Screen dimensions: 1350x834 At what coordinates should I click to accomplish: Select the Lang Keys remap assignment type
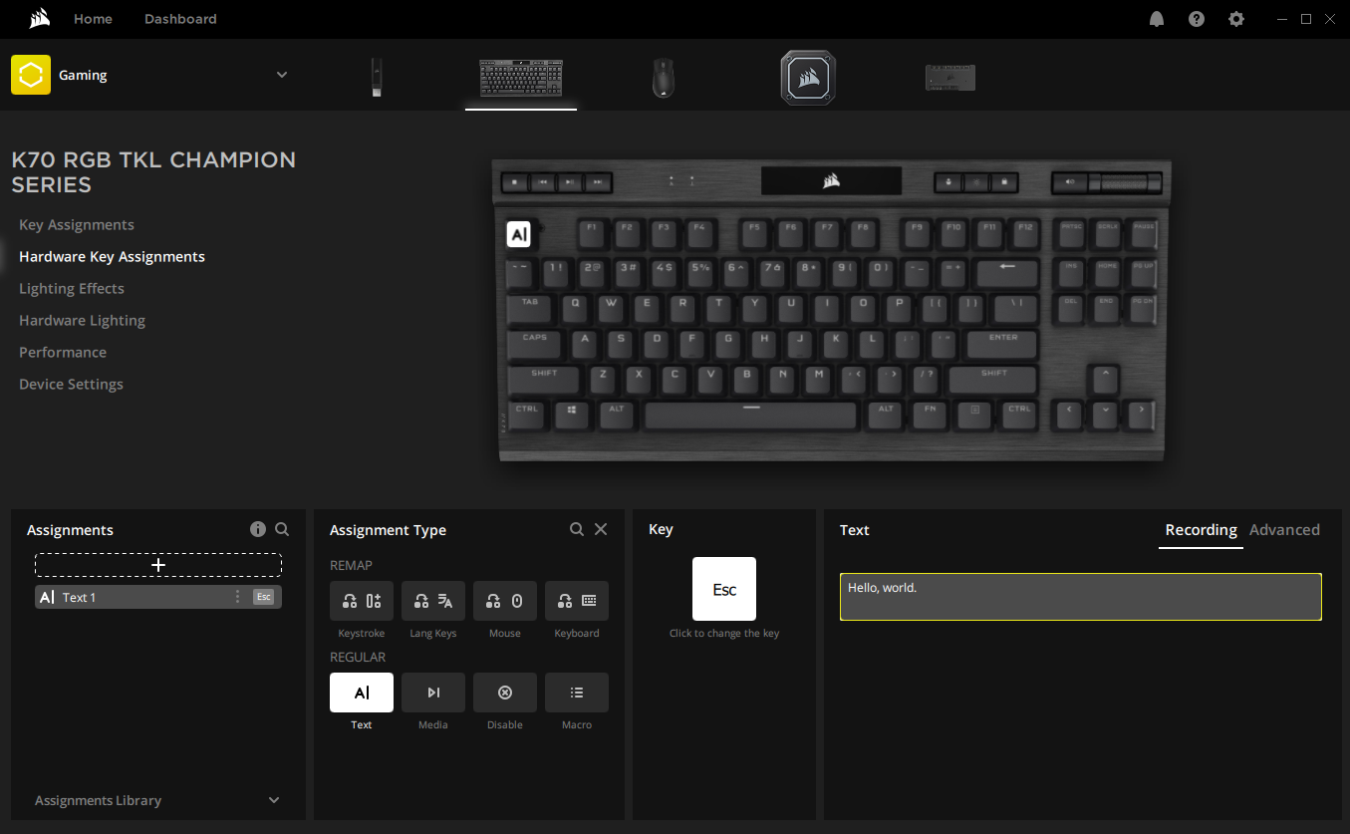point(432,600)
